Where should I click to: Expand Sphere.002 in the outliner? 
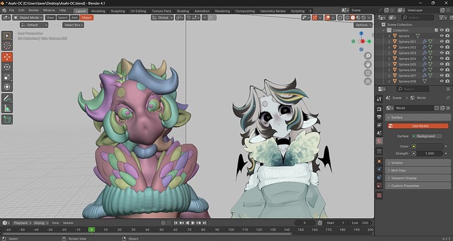tap(389, 47)
